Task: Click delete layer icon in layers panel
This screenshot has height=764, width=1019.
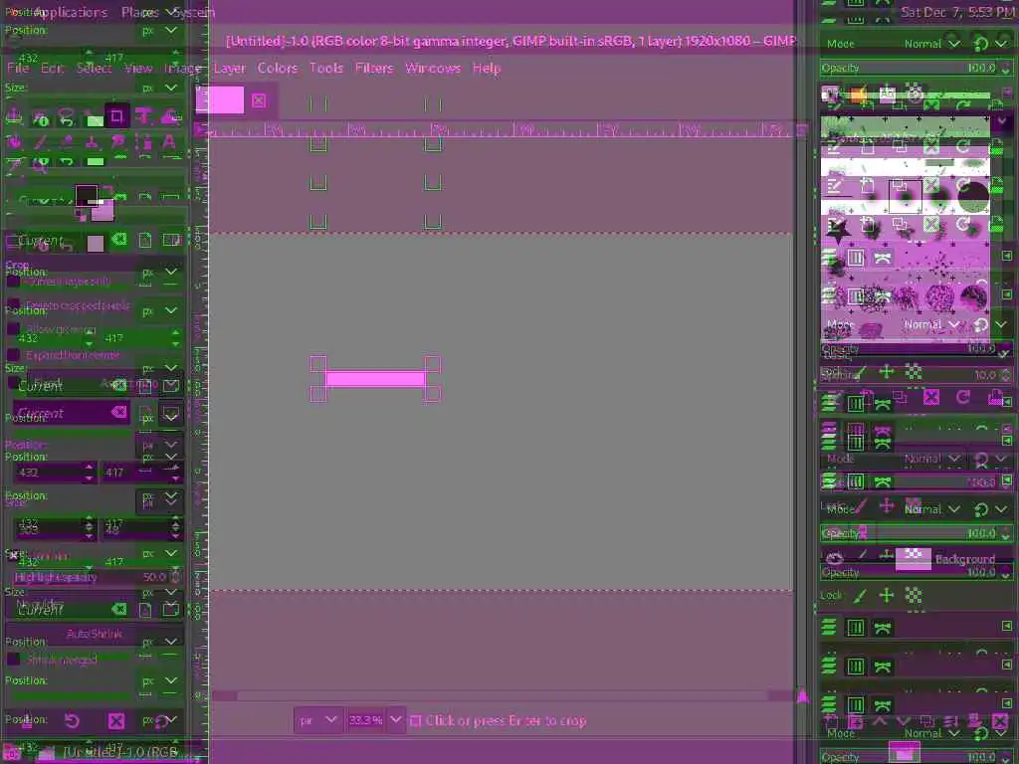Action: 1000,720
